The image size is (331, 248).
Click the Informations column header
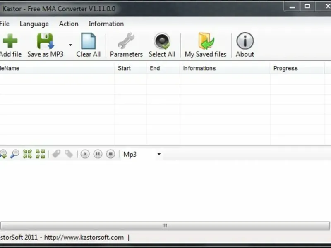coord(225,68)
